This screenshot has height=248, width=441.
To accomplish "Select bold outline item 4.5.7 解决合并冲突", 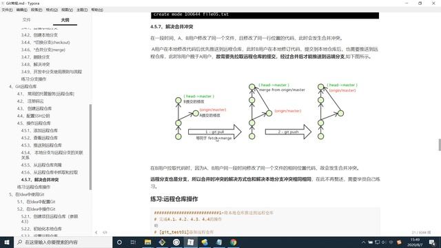I will pos(40,179).
